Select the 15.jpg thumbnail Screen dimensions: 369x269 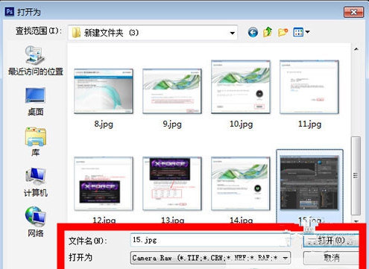309,183
